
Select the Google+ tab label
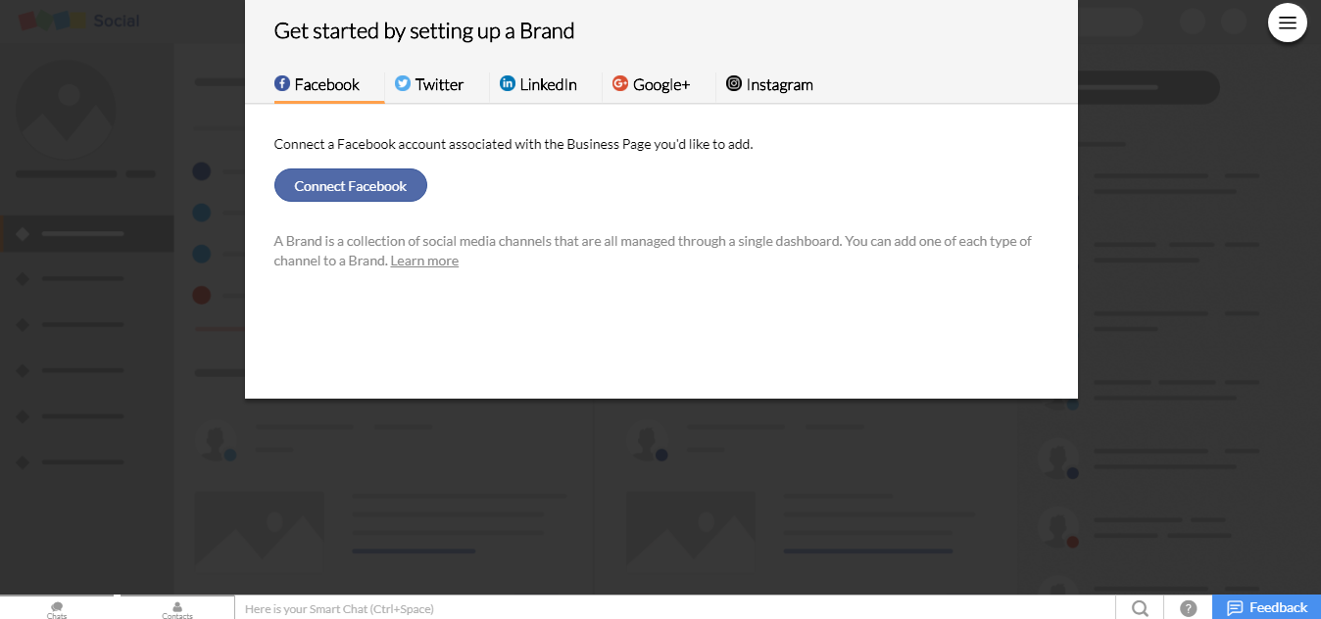[x=661, y=85]
